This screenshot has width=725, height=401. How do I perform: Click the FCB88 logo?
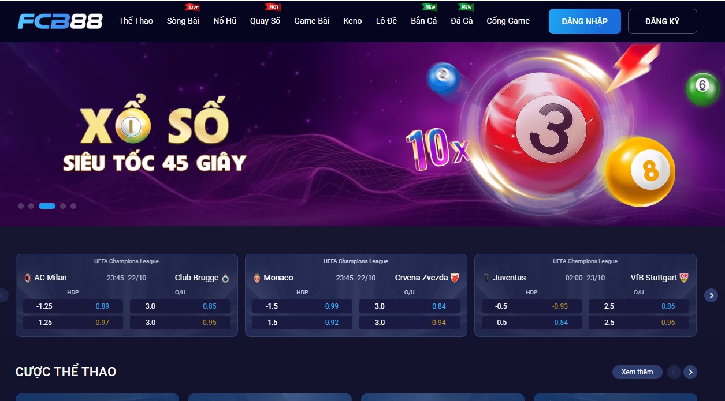60,21
